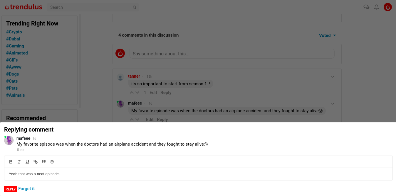
Task: Open the #Animated trending tag
Action: (x=17, y=53)
